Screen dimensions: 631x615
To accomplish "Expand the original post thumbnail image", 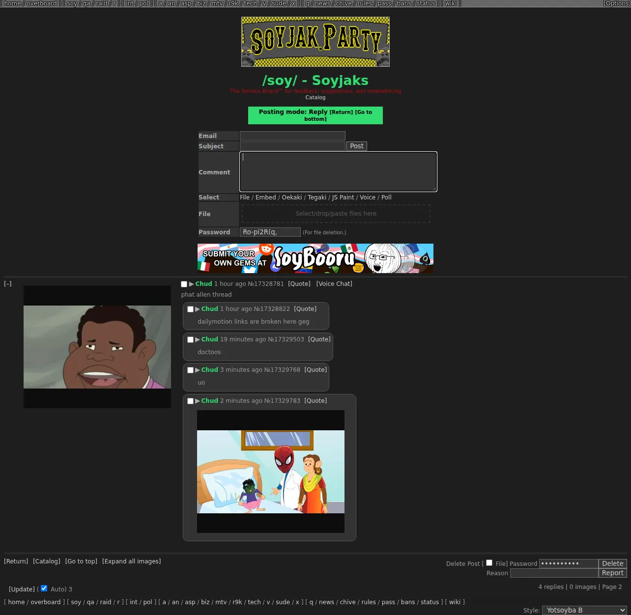I will [x=97, y=347].
